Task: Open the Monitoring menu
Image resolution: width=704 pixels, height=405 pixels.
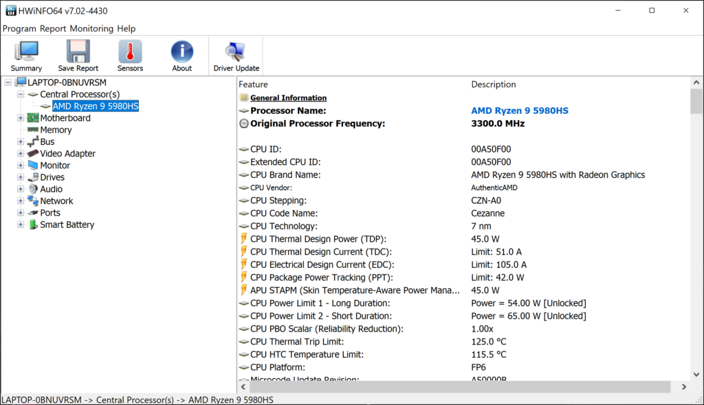Action: pyautogui.click(x=91, y=29)
